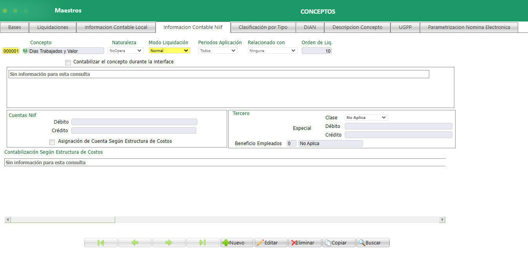The height and width of the screenshot is (257, 528).
Task: Click Cuentas Niif Débito field
Action: 134,122
